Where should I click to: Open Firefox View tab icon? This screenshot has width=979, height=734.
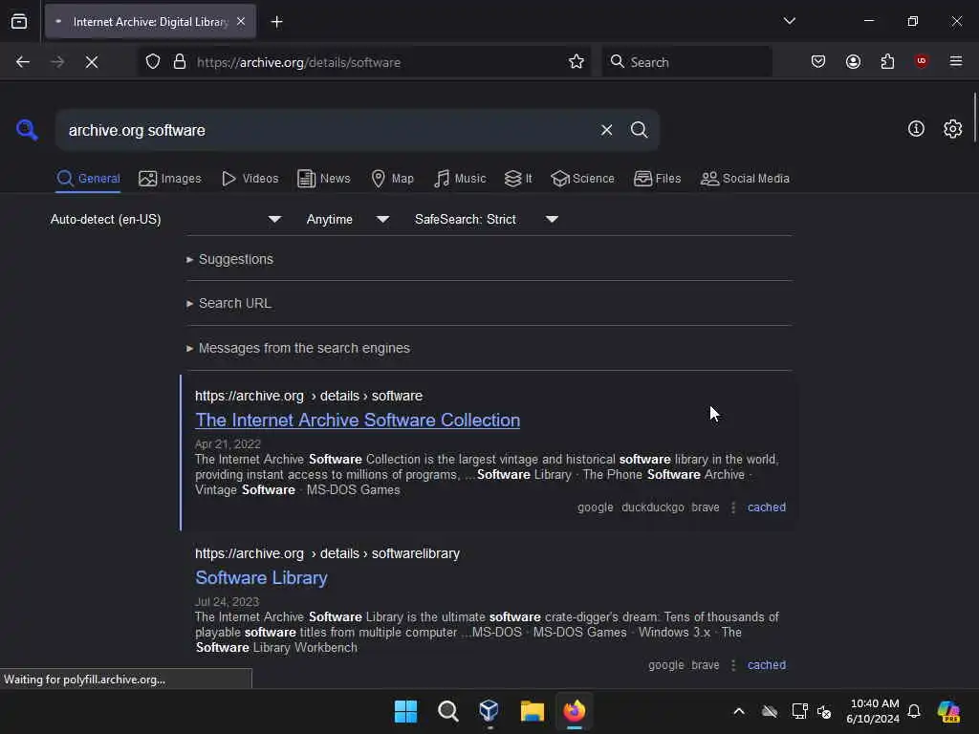click(x=19, y=22)
